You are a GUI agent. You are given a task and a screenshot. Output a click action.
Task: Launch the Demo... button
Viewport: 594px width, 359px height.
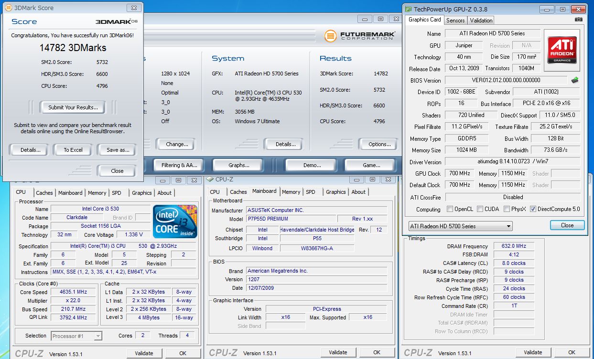click(x=312, y=165)
